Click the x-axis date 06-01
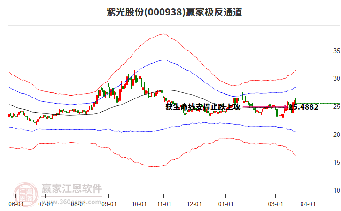Image resolution: width=341 pixels, height=211 pixels. (x=16, y=204)
